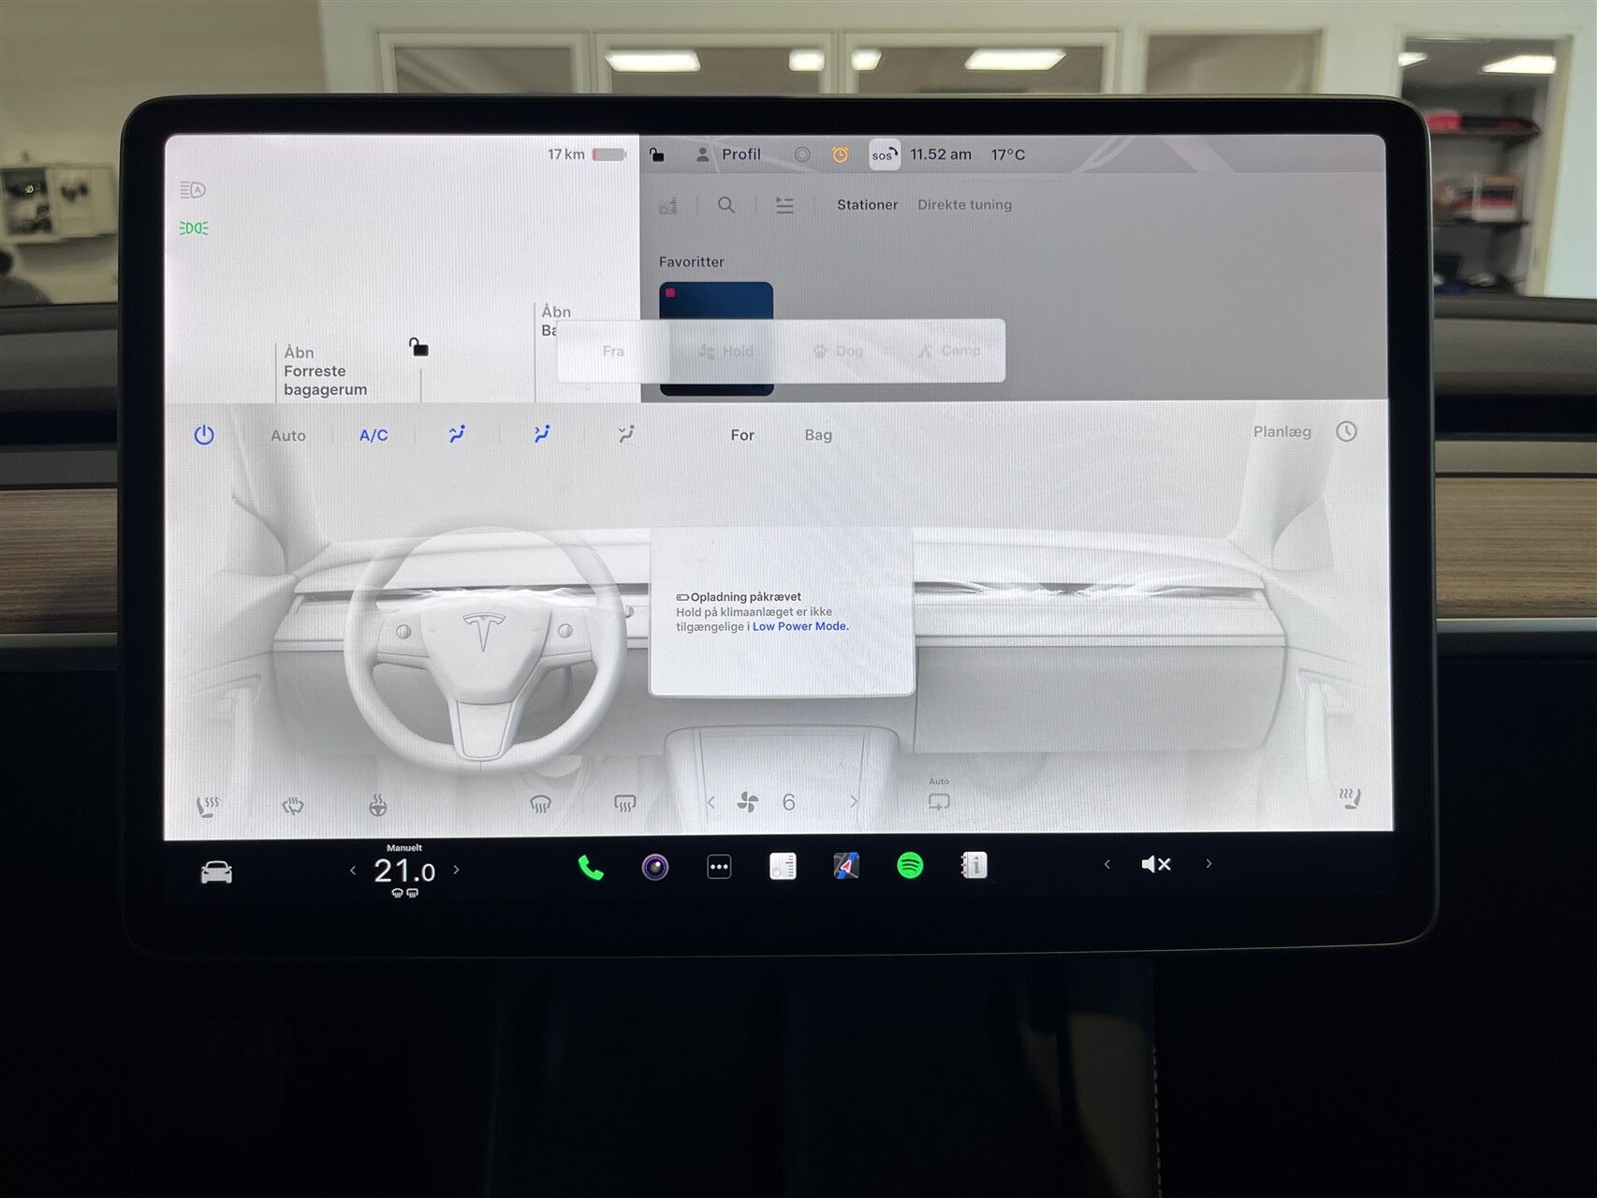The image size is (1597, 1198).
Task: Tap the 17°C outside temperature
Action: (1008, 154)
